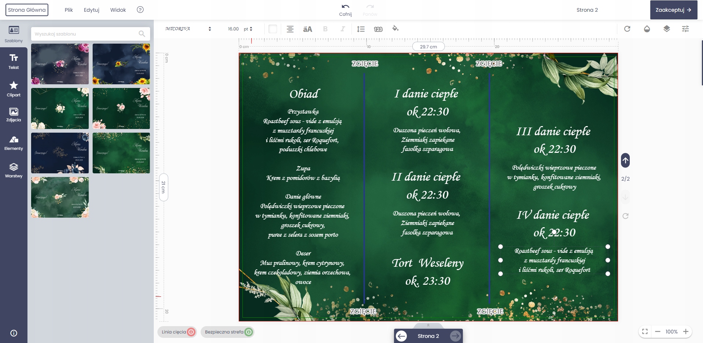703x343 pixels.
Task: Open the Warstwy layers panel
Action: [x=14, y=170]
